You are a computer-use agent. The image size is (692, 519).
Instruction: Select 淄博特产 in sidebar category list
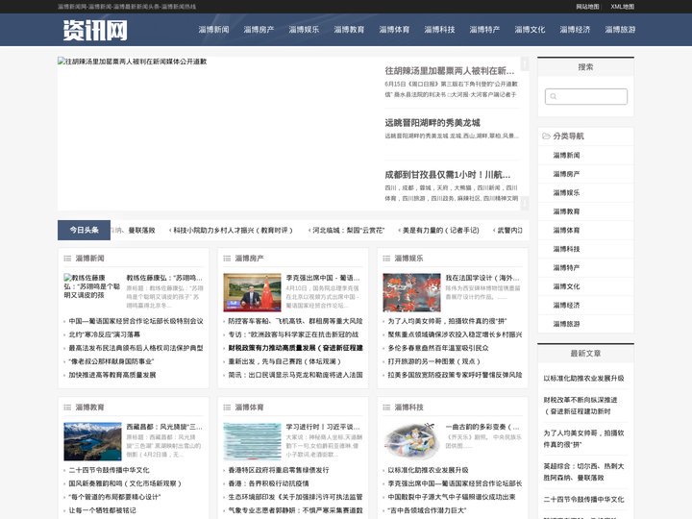[x=567, y=268]
